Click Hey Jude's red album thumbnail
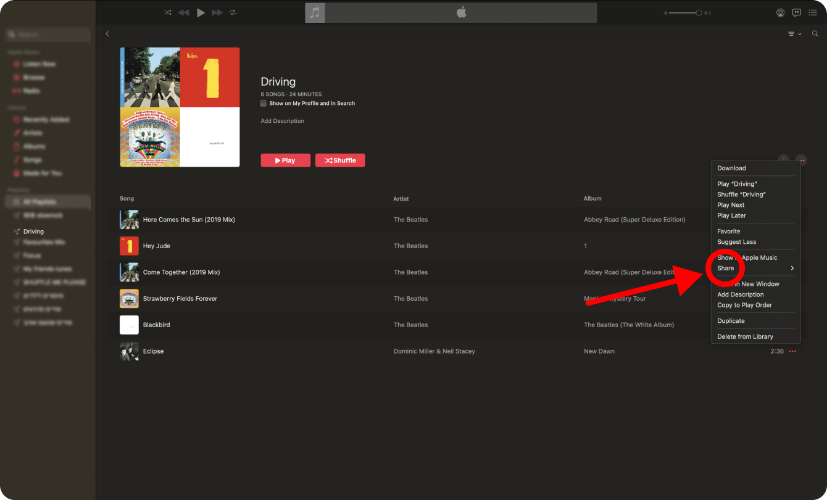 (129, 246)
